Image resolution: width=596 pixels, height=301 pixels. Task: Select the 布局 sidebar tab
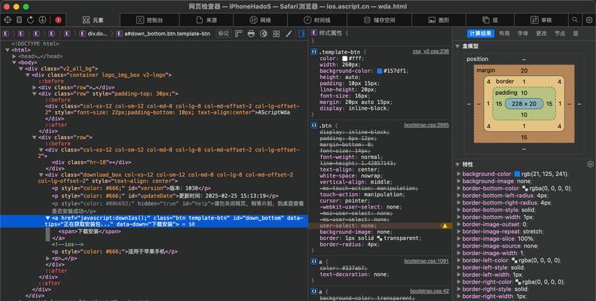click(504, 33)
